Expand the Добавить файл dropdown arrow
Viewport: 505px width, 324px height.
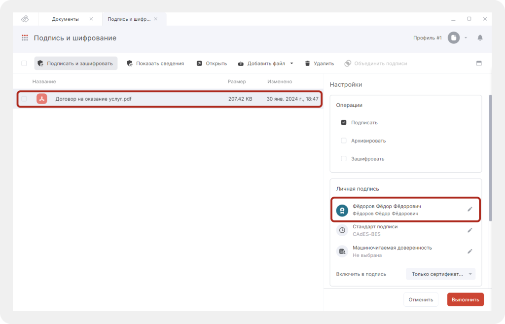(x=291, y=63)
